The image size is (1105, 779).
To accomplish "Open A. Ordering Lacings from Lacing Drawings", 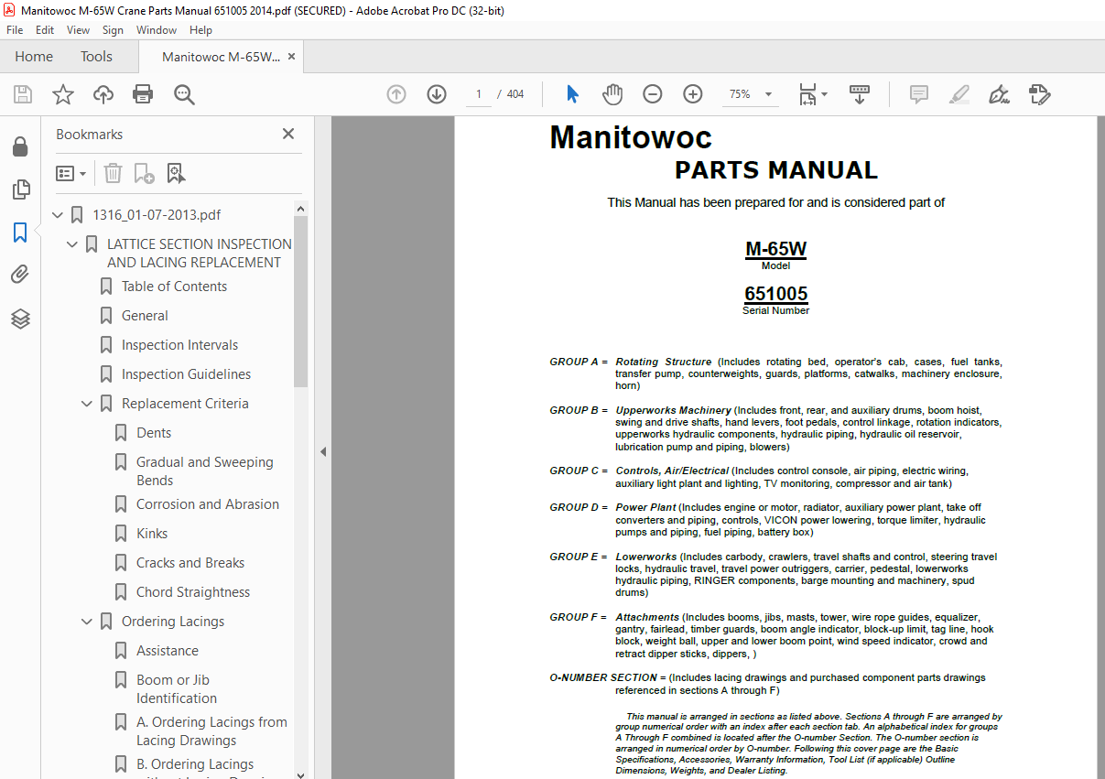I will pos(211,731).
